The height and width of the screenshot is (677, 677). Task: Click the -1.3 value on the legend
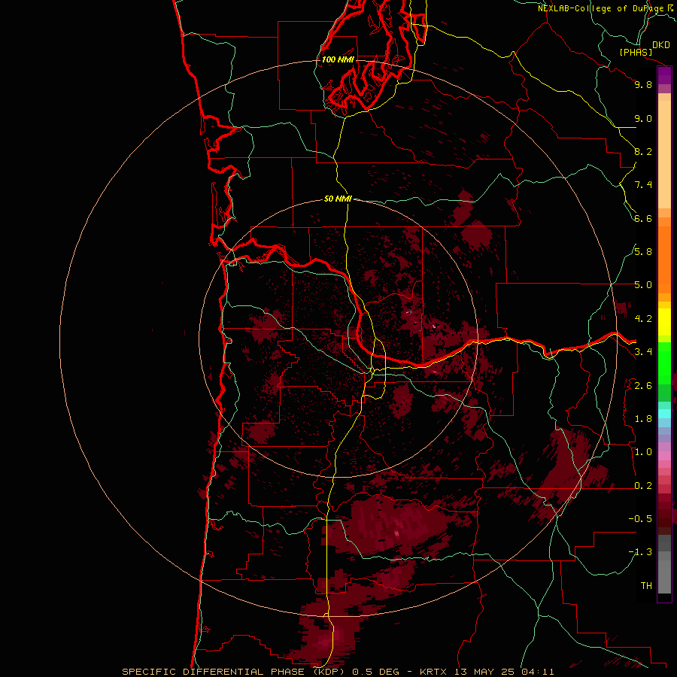(640, 552)
